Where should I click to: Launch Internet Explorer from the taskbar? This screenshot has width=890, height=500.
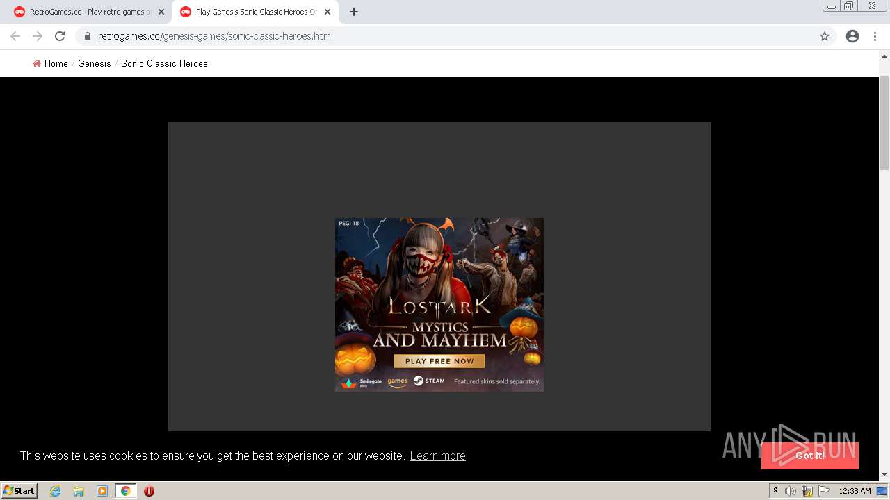click(x=56, y=491)
